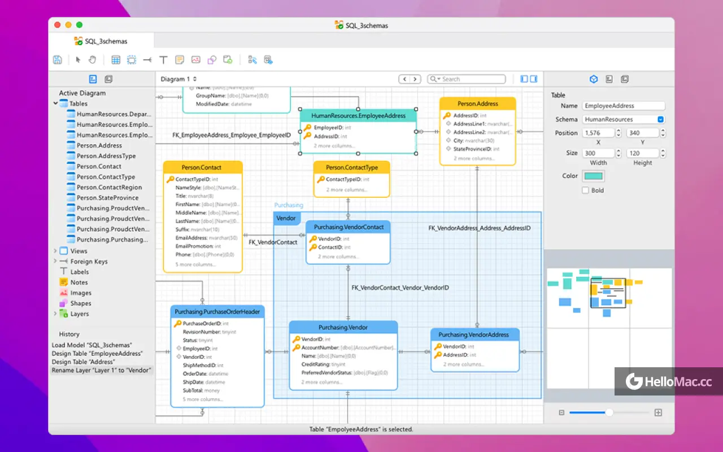The width and height of the screenshot is (723, 452).
Task: Open search options magnifier dropdown
Action: pos(434,79)
